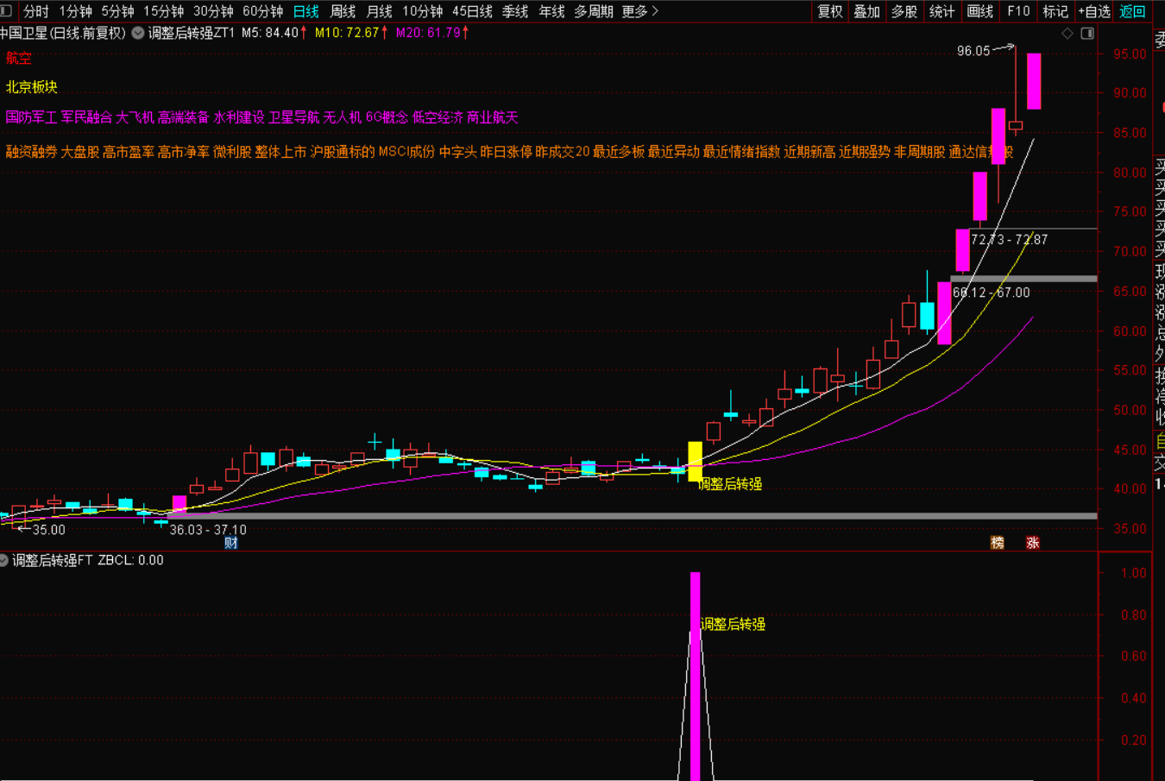Switch to the 周线 weekly chart
The image size is (1165, 781).
(343, 11)
